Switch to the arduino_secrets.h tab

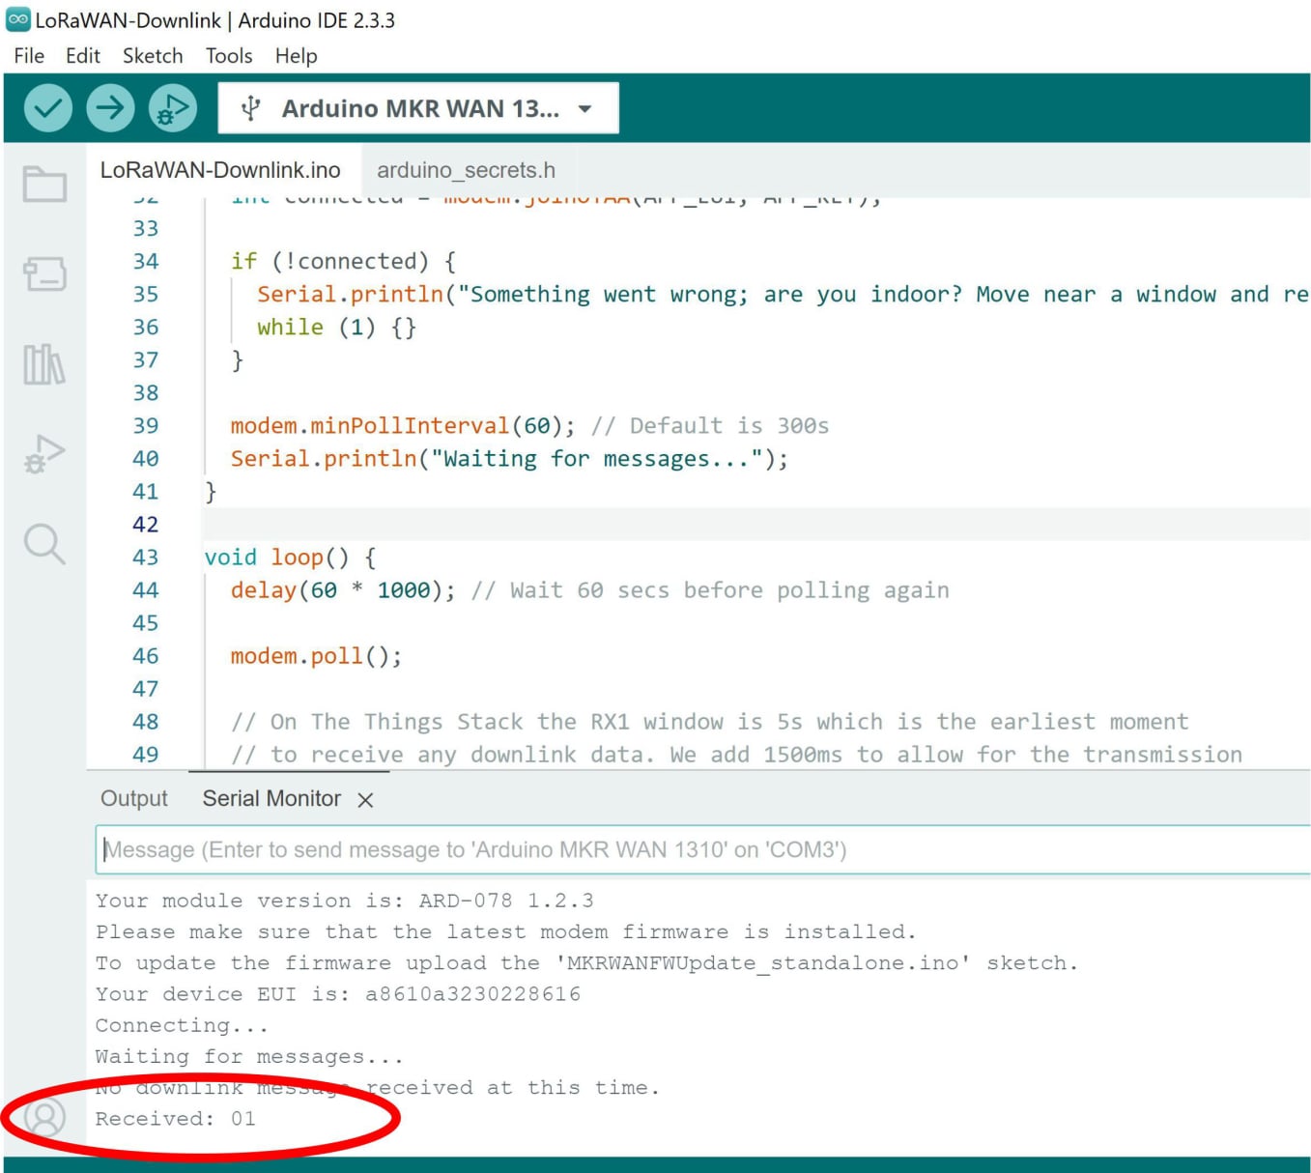coord(466,170)
